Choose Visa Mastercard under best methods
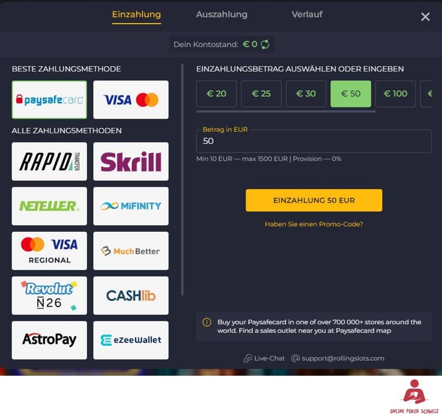This screenshot has width=442, height=417. 131,100
